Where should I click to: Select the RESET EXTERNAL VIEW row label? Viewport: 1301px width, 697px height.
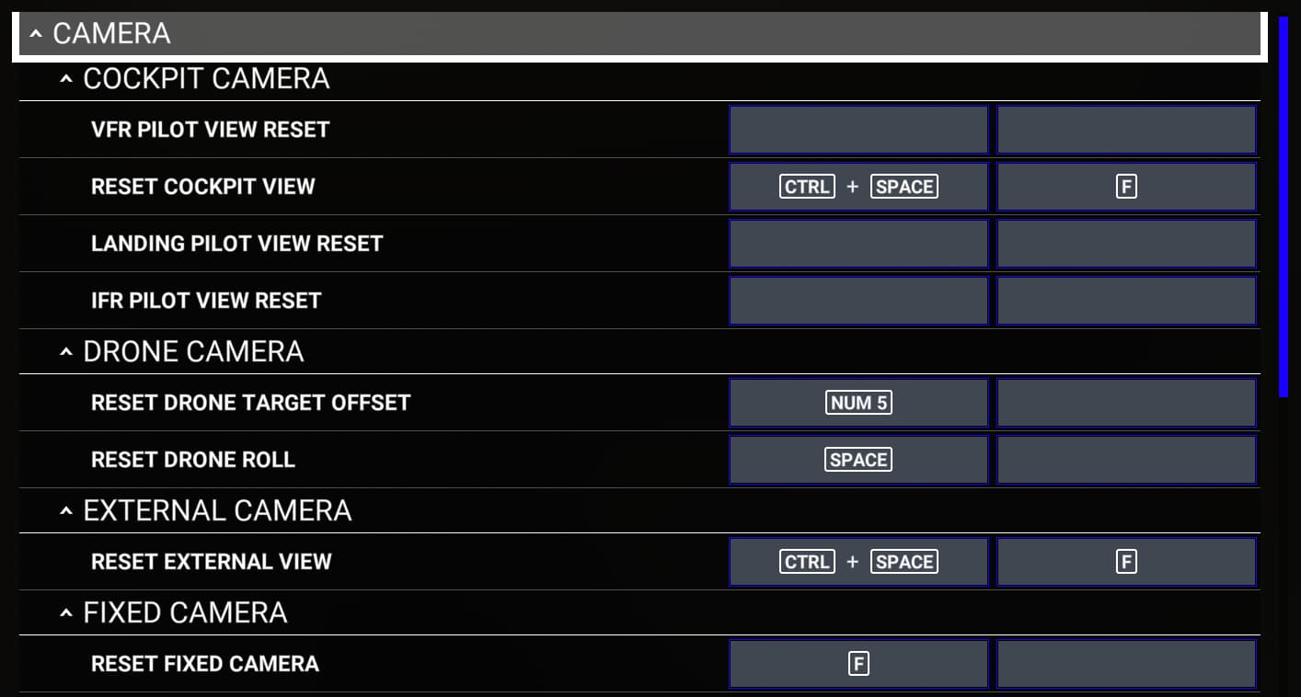[x=211, y=562]
